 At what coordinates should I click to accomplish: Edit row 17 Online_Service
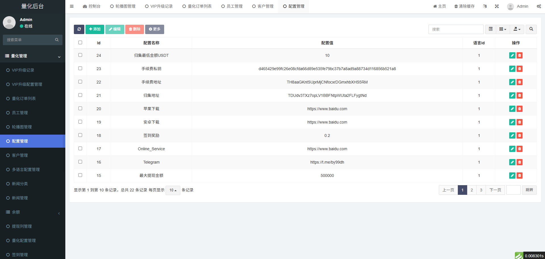click(x=512, y=149)
